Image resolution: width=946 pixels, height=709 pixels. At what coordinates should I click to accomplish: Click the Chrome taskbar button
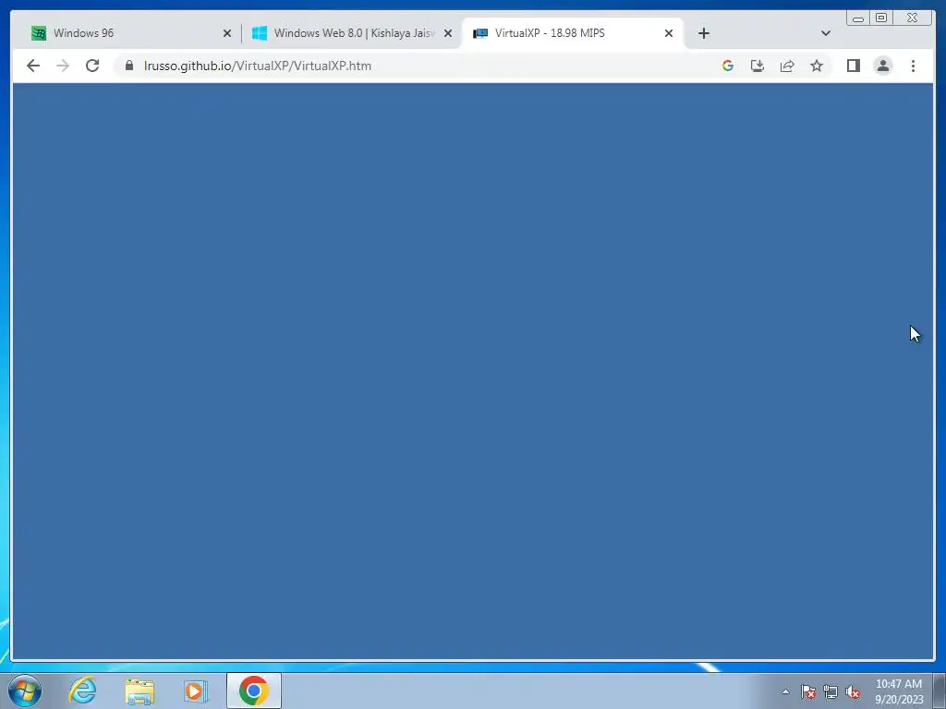tap(254, 691)
